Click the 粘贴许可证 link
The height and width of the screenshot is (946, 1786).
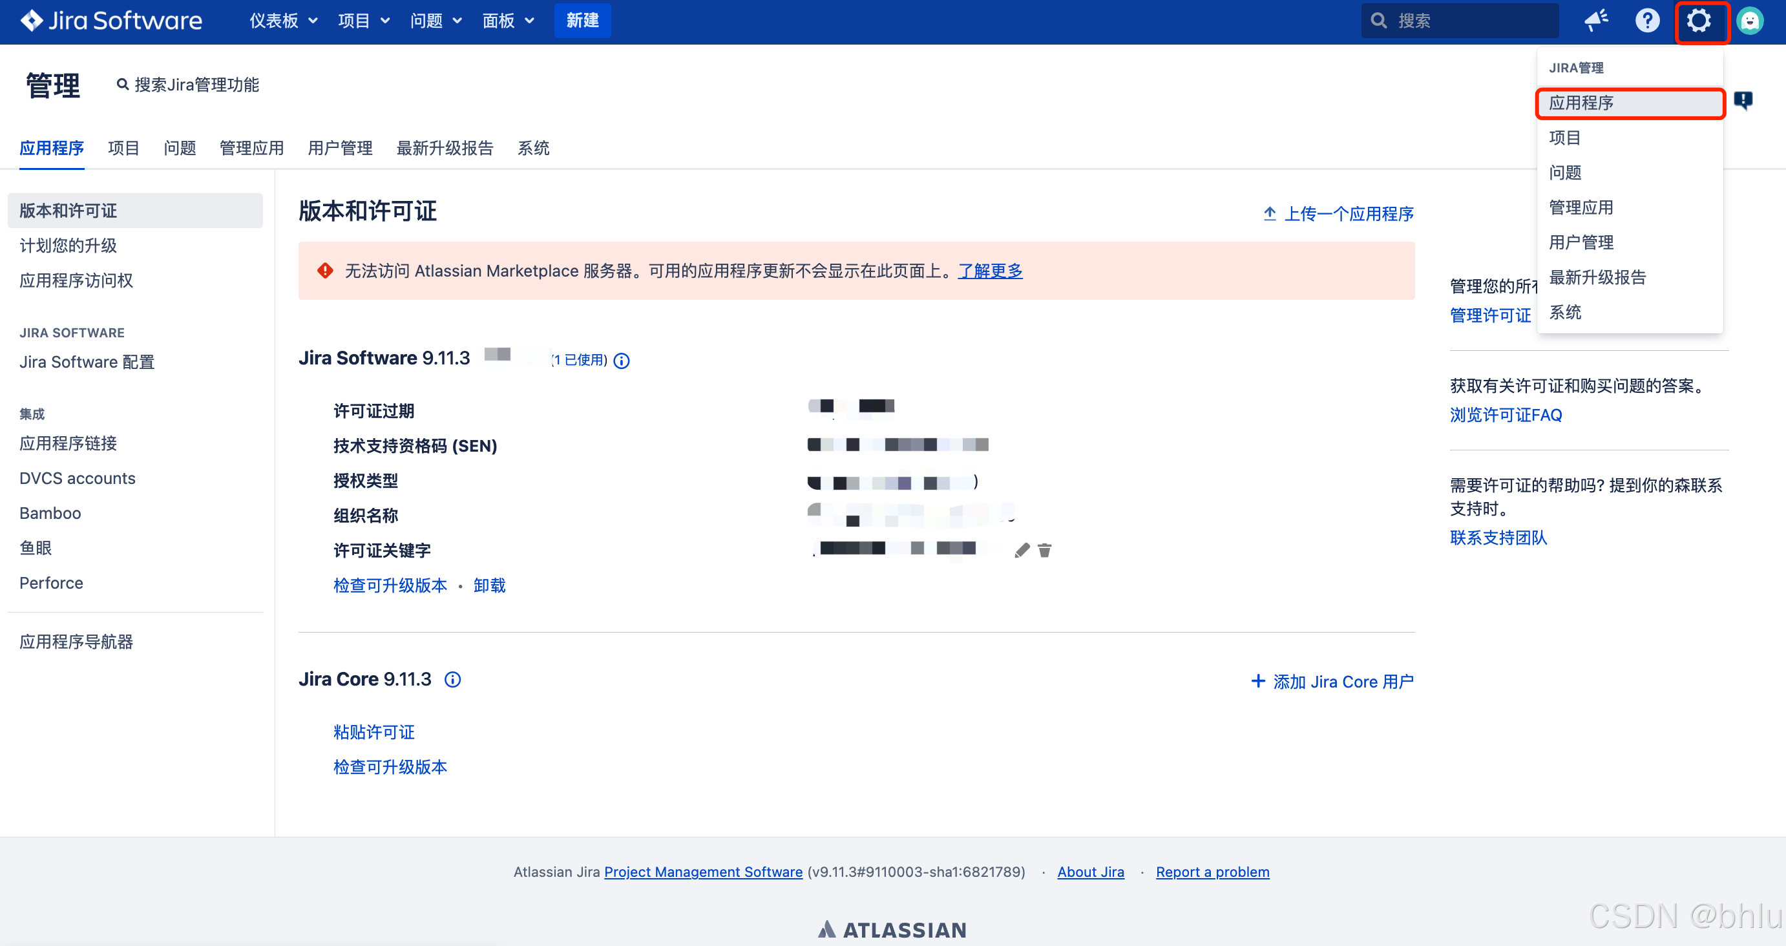coord(373,732)
